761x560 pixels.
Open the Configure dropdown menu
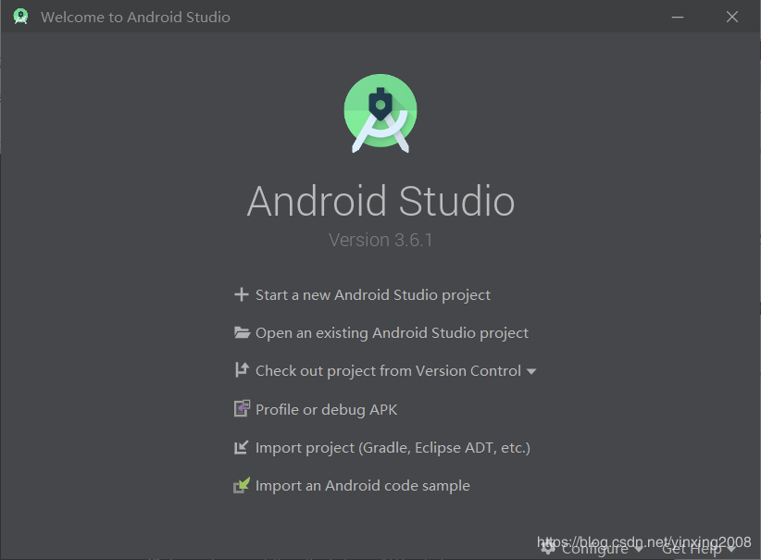(x=603, y=548)
